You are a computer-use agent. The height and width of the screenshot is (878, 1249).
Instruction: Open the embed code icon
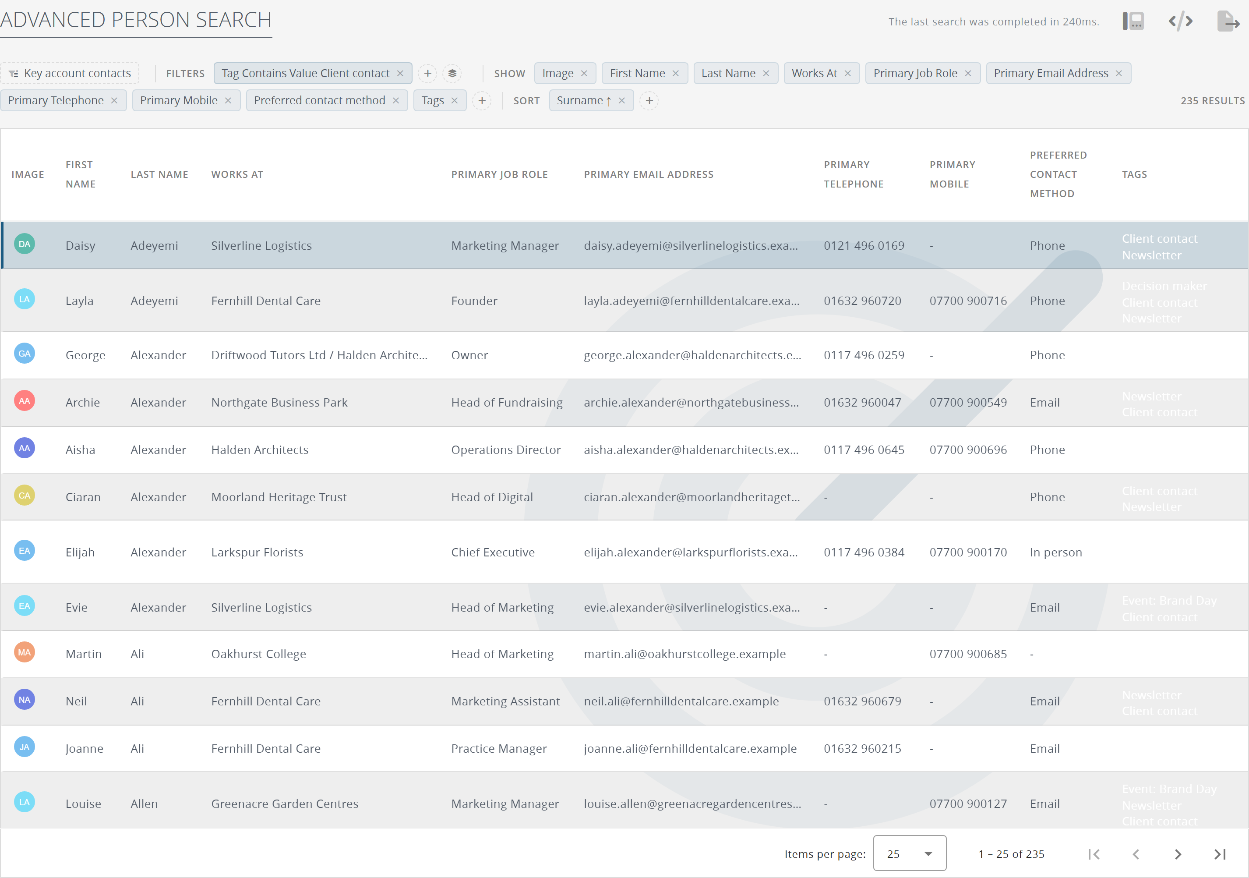(1180, 21)
